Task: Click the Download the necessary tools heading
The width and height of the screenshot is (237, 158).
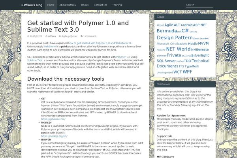Action: 66,79
